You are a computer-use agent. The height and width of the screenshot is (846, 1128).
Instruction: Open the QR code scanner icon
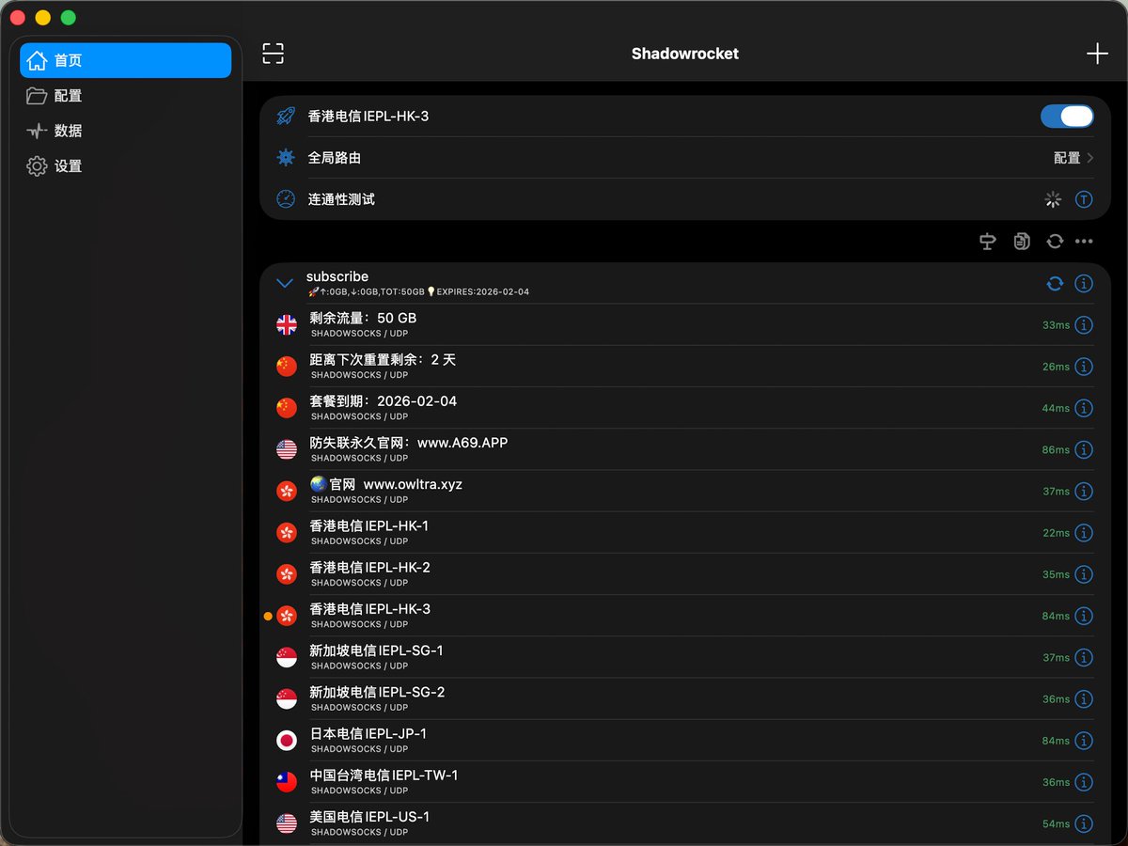point(273,54)
